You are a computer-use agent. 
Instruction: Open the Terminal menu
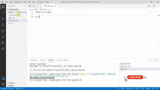40,2
